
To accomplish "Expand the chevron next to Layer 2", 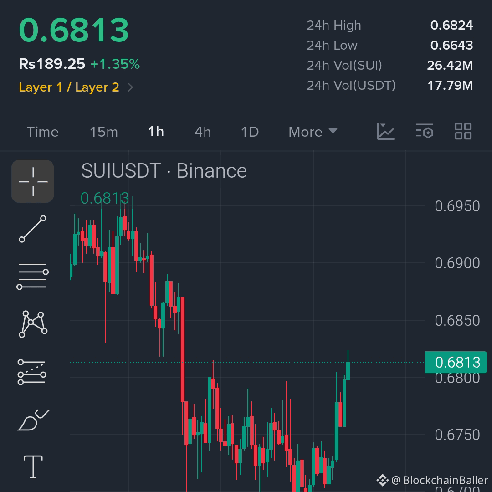I will tap(131, 87).
